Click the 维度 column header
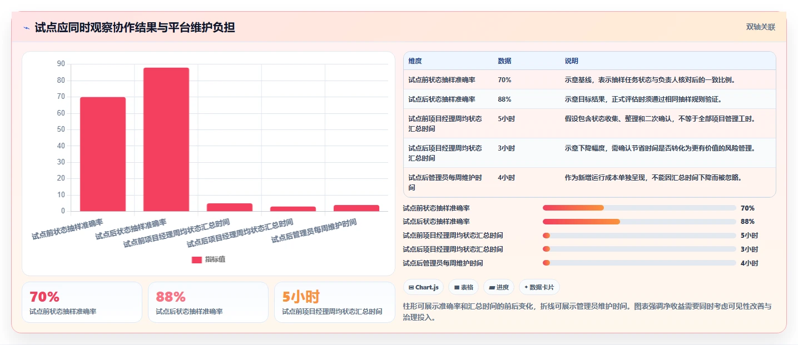Image resolution: width=798 pixels, height=345 pixels. point(415,61)
